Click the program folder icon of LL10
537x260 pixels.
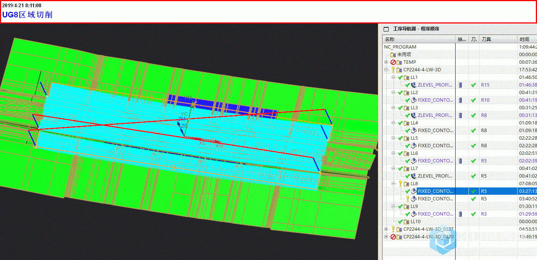pos(406,222)
